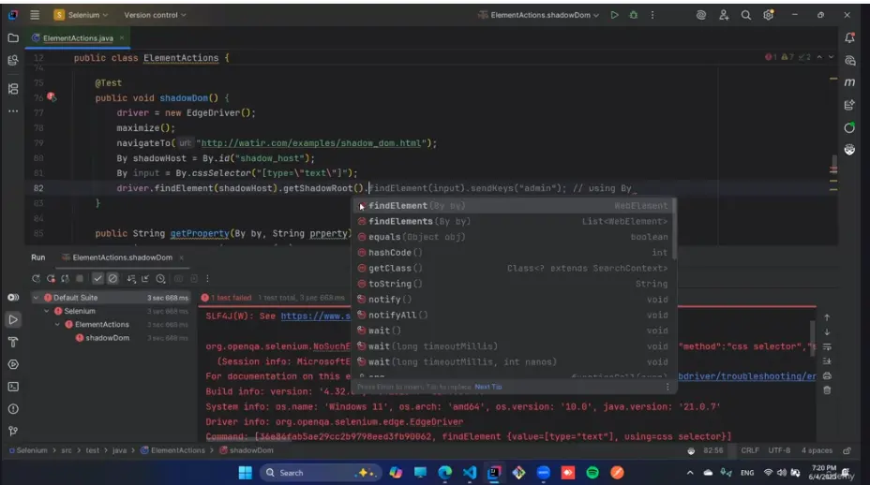
Task: Toggle soft-wrap in console output
Action: click(827, 347)
